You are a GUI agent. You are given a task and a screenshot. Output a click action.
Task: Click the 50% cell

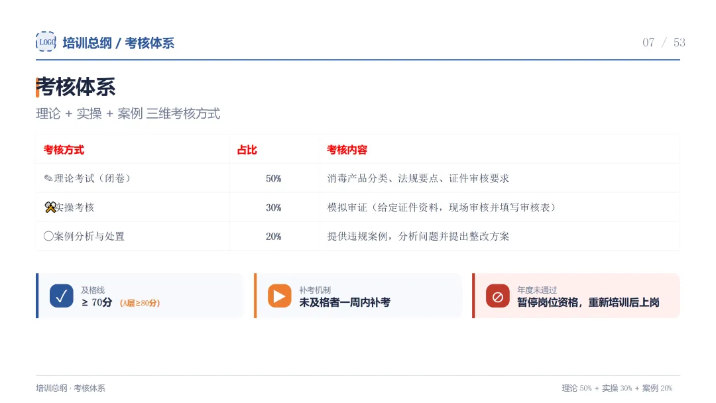(274, 178)
